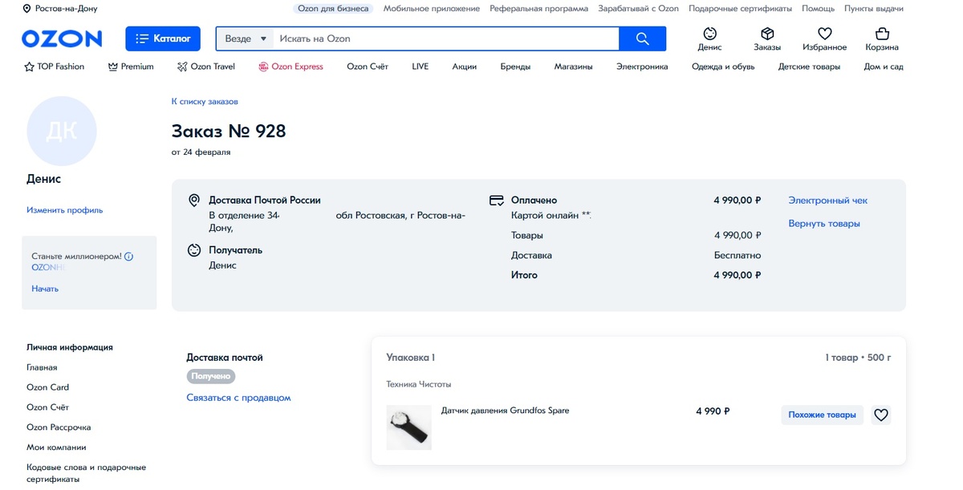Click the recipient face icon by Получатель

pyautogui.click(x=193, y=250)
